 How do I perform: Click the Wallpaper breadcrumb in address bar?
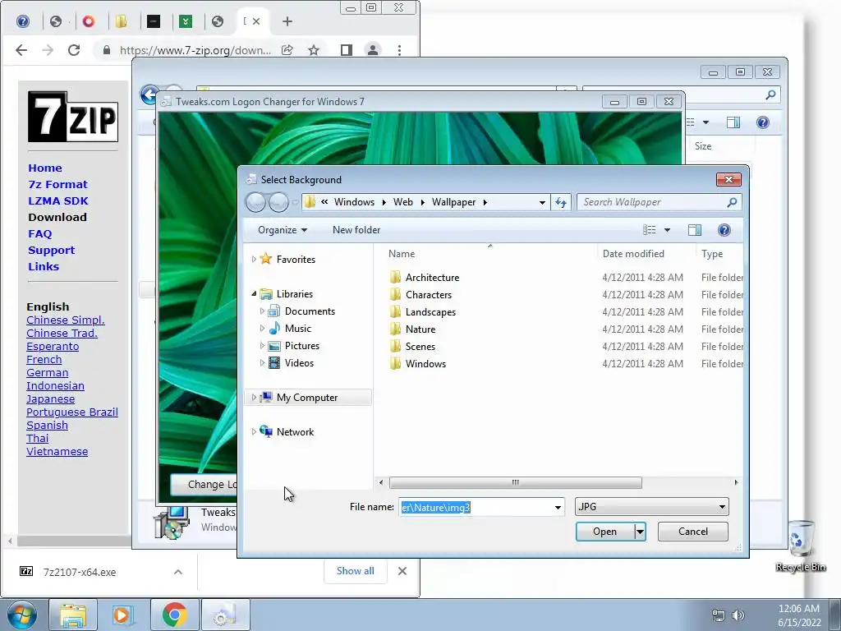point(453,202)
